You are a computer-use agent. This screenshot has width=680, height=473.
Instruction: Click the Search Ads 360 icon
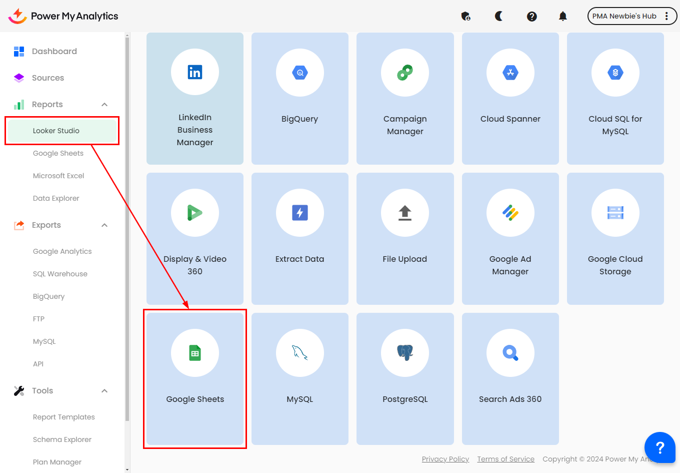coord(510,353)
